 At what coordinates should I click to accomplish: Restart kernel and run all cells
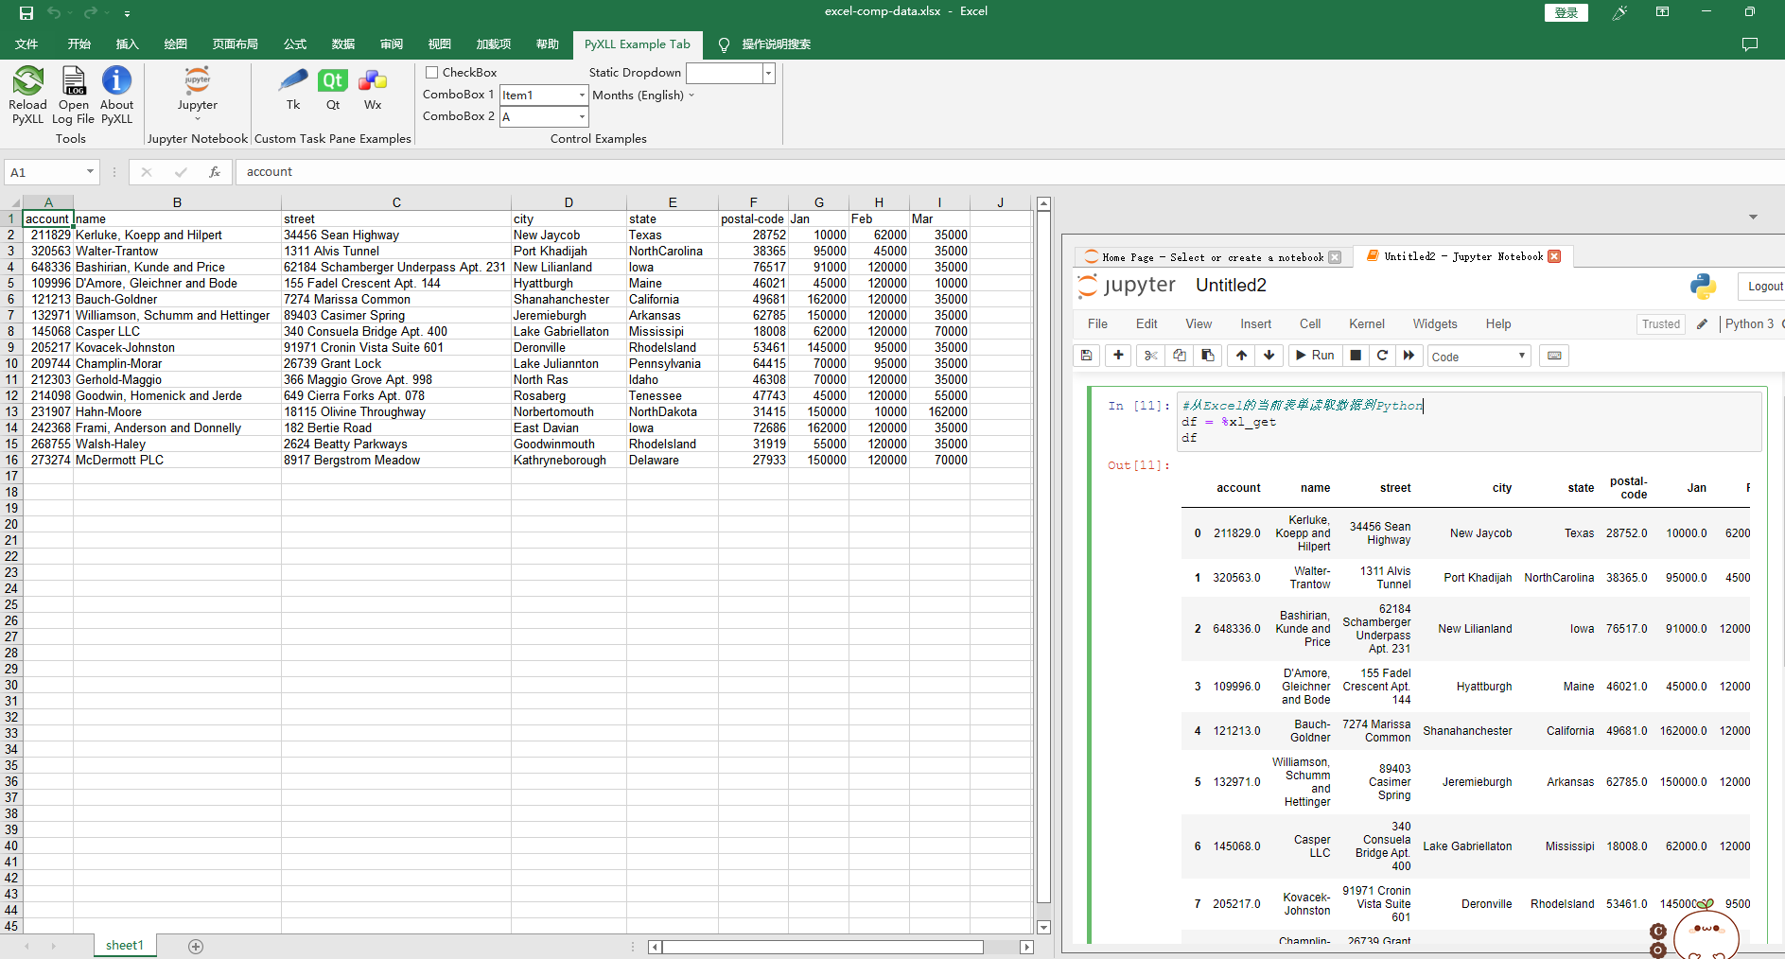[x=1409, y=356]
